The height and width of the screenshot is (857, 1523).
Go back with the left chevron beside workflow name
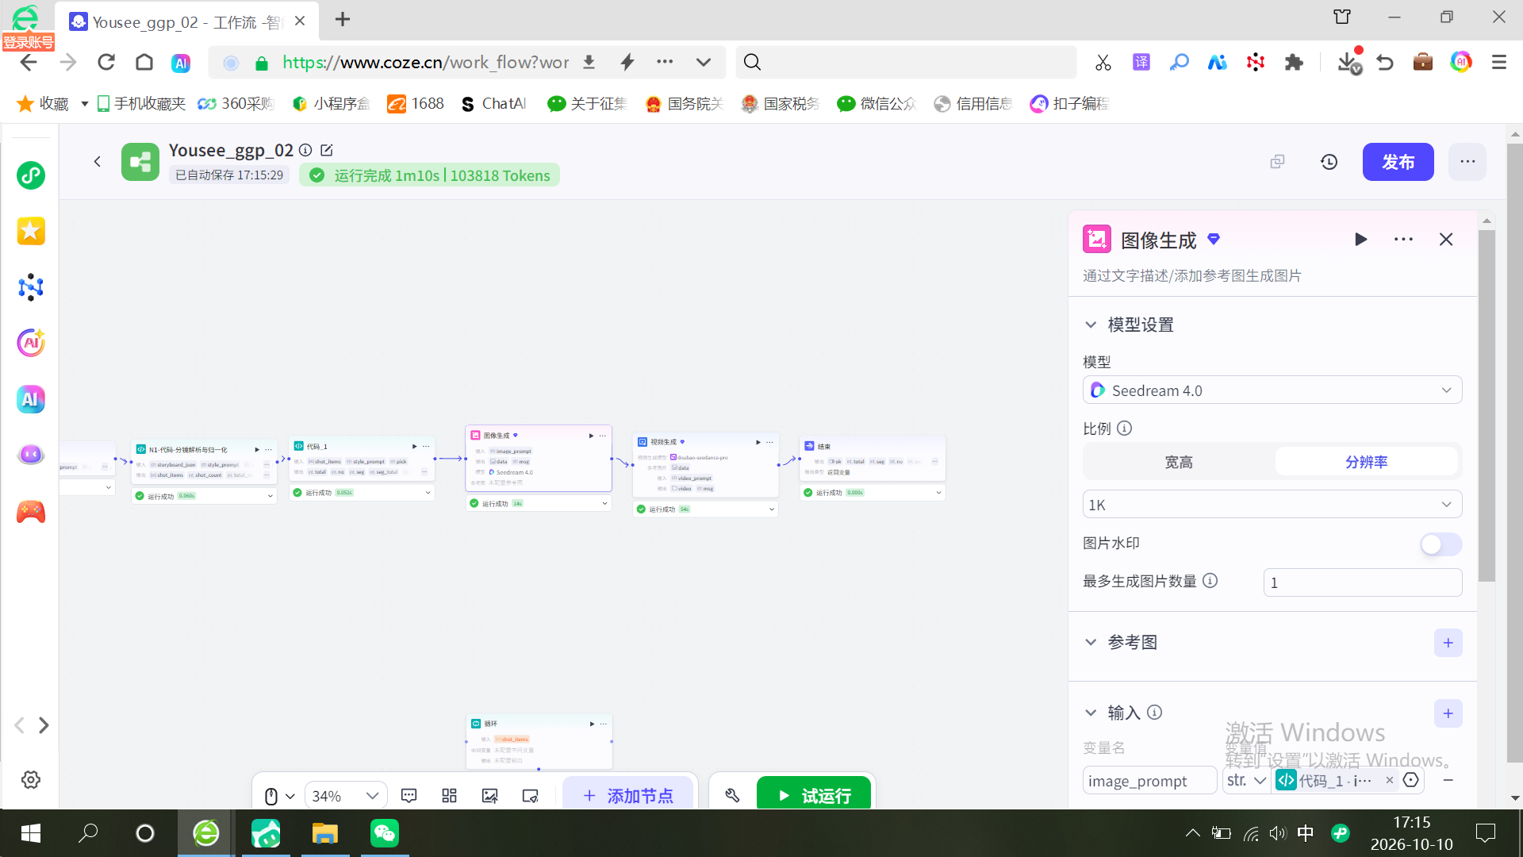(x=97, y=162)
